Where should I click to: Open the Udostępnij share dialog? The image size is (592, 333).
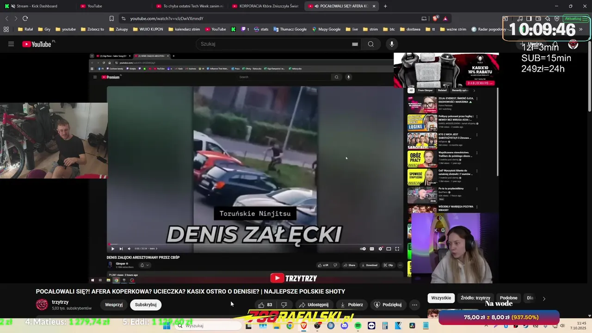(x=314, y=305)
